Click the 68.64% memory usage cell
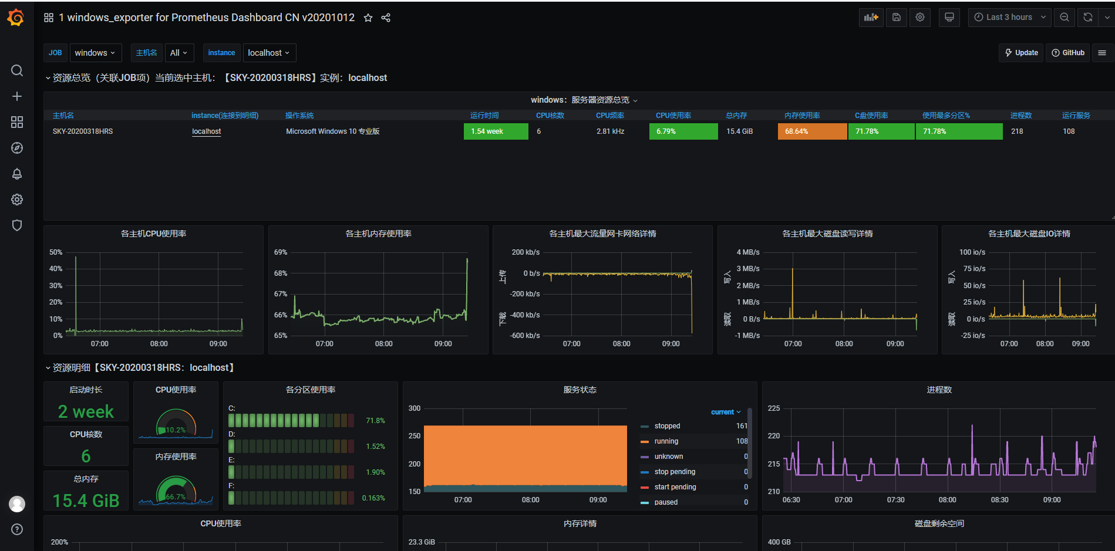Screen dimensions: 1115x551 (x=813, y=131)
